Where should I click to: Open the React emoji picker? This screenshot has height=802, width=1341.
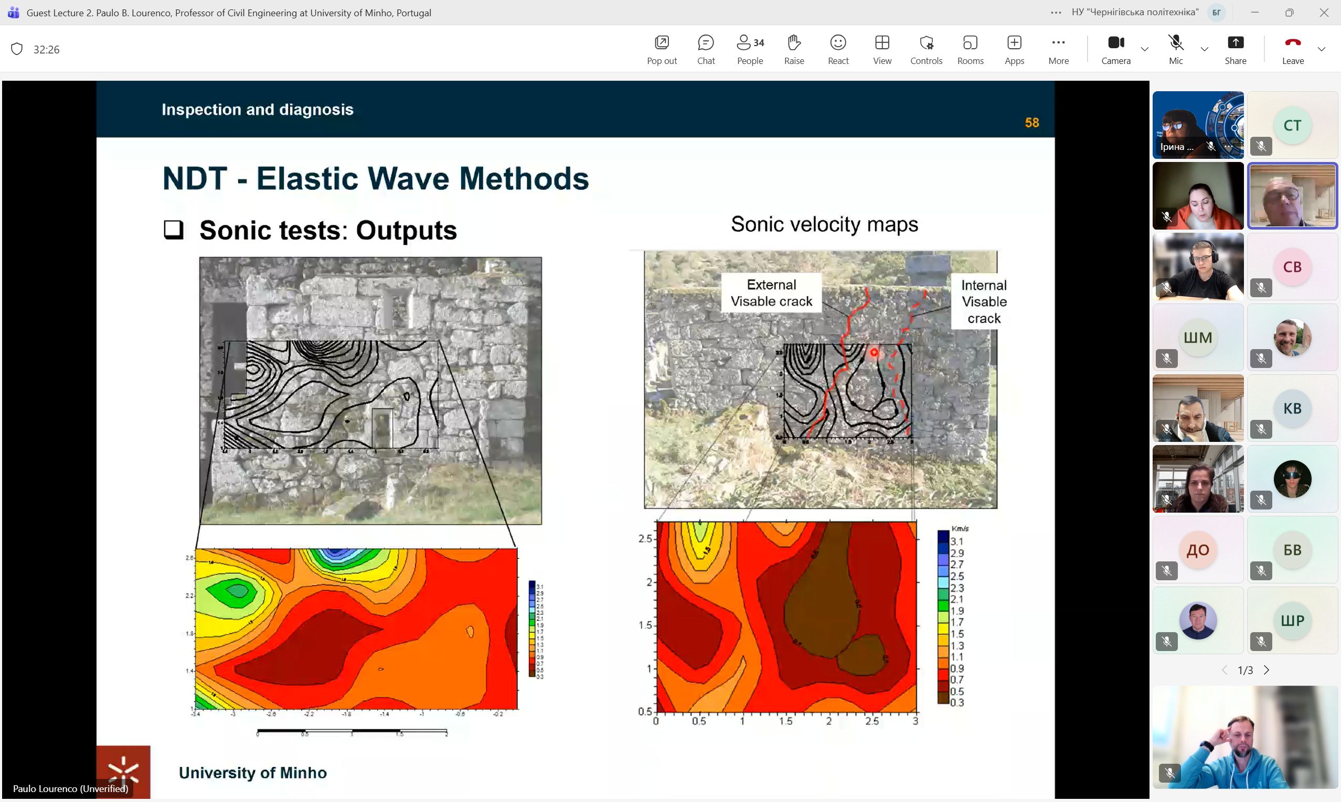838,49
